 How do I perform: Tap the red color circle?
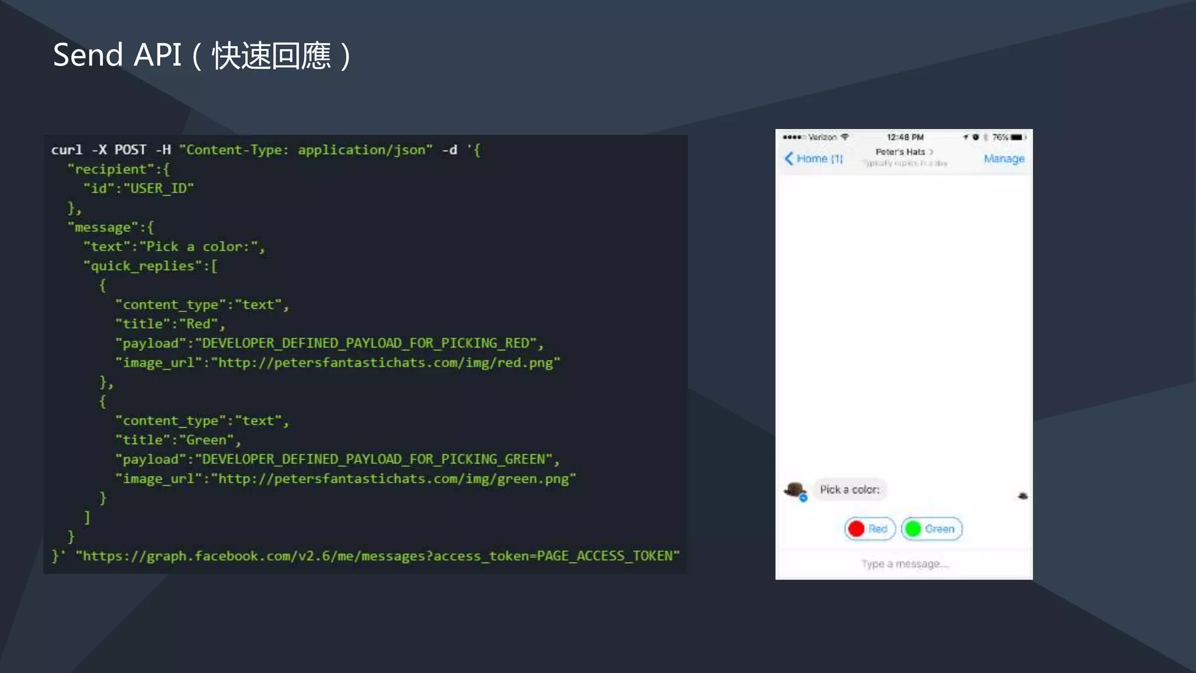[856, 529]
